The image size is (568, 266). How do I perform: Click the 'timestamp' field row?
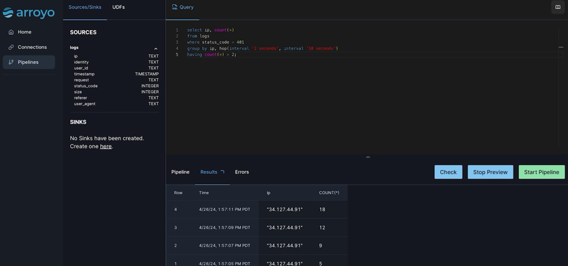click(x=116, y=74)
